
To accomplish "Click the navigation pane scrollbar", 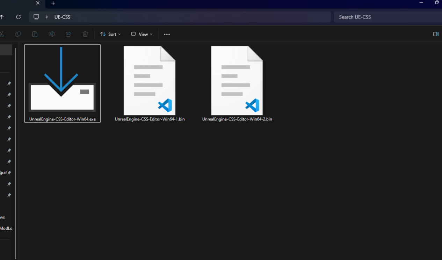I will point(15,153).
